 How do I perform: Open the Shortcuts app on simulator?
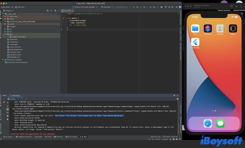[208, 29]
